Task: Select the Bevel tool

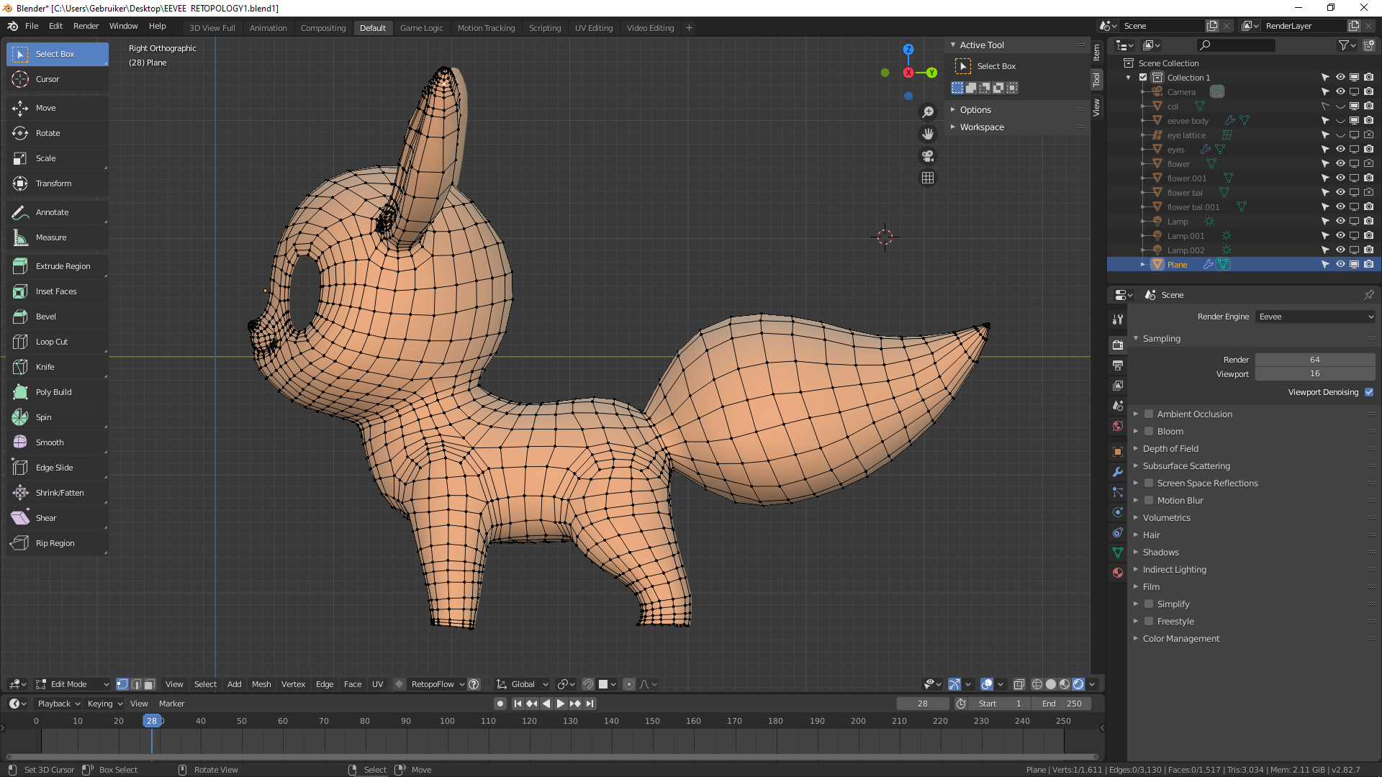Action: click(45, 317)
